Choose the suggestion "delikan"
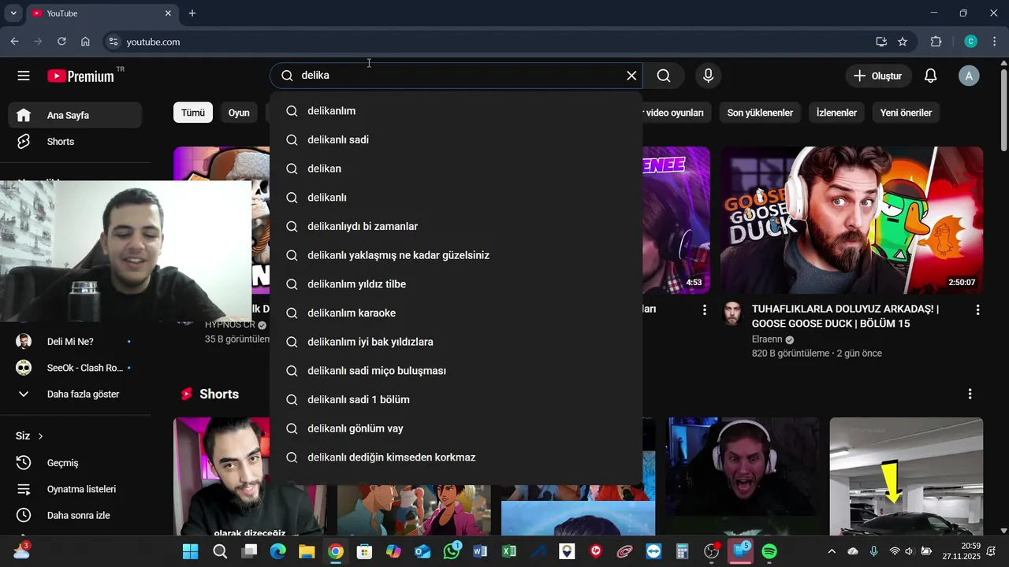Viewport: 1009px width, 567px height. (x=456, y=169)
